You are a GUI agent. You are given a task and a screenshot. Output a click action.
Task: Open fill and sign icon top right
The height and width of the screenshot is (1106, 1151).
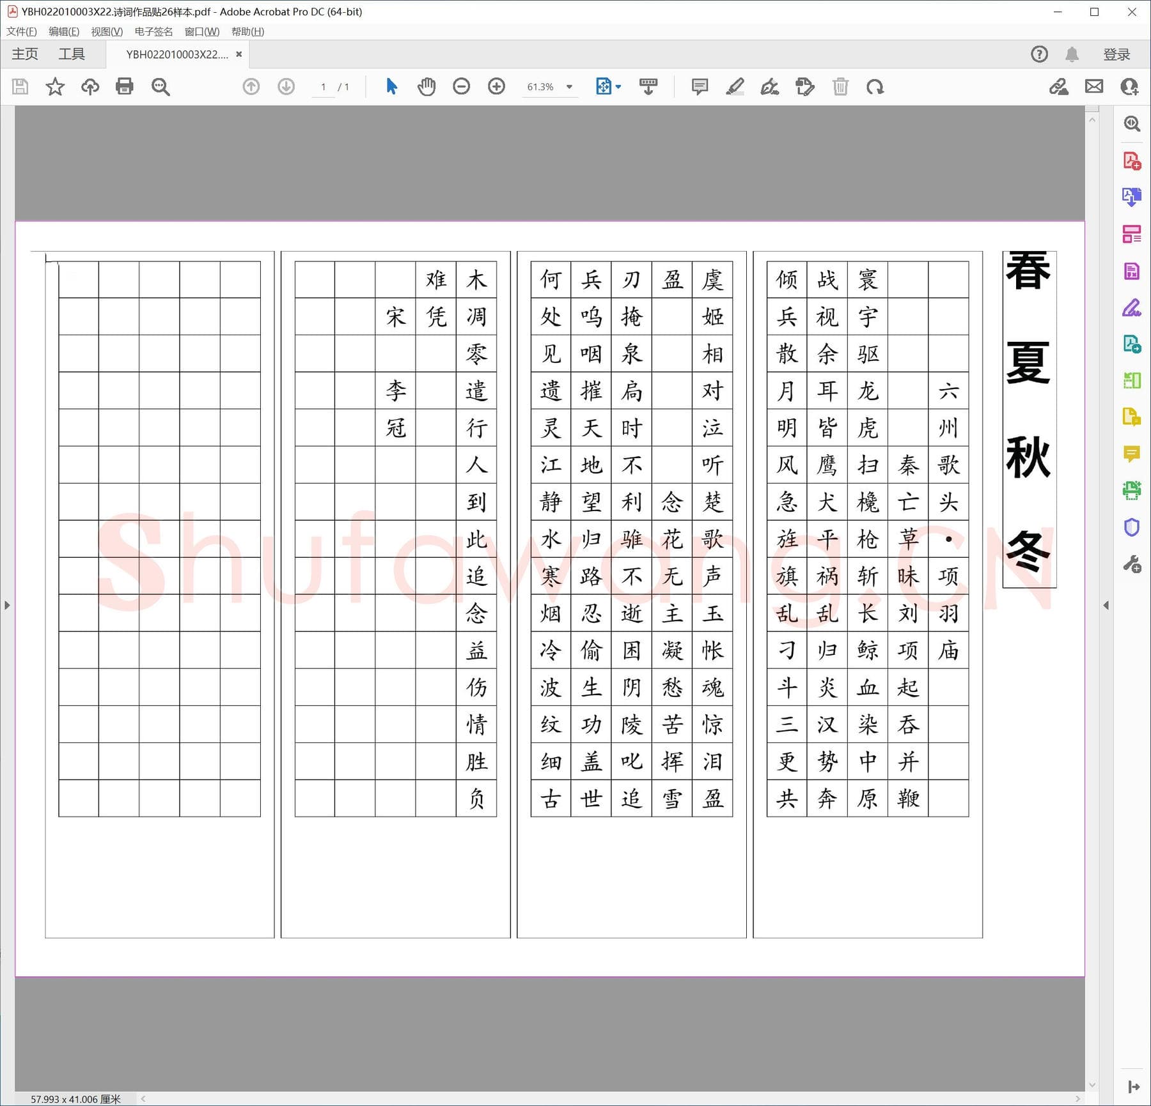click(x=1059, y=86)
